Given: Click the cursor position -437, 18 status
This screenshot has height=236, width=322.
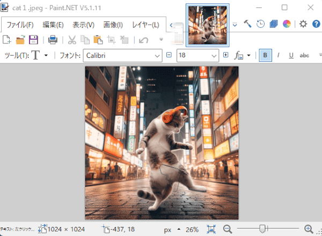Looking at the screenshot, I should (118, 229).
